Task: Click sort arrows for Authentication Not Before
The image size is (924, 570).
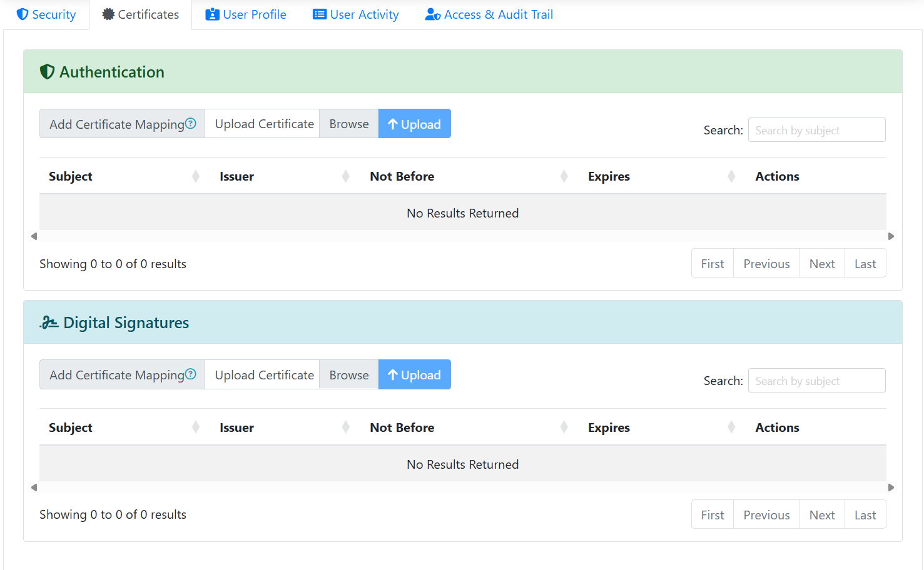Action: tap(564, 177)
